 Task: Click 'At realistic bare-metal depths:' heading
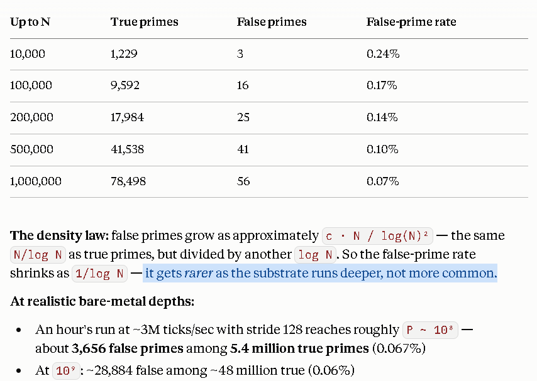(102, 301)
